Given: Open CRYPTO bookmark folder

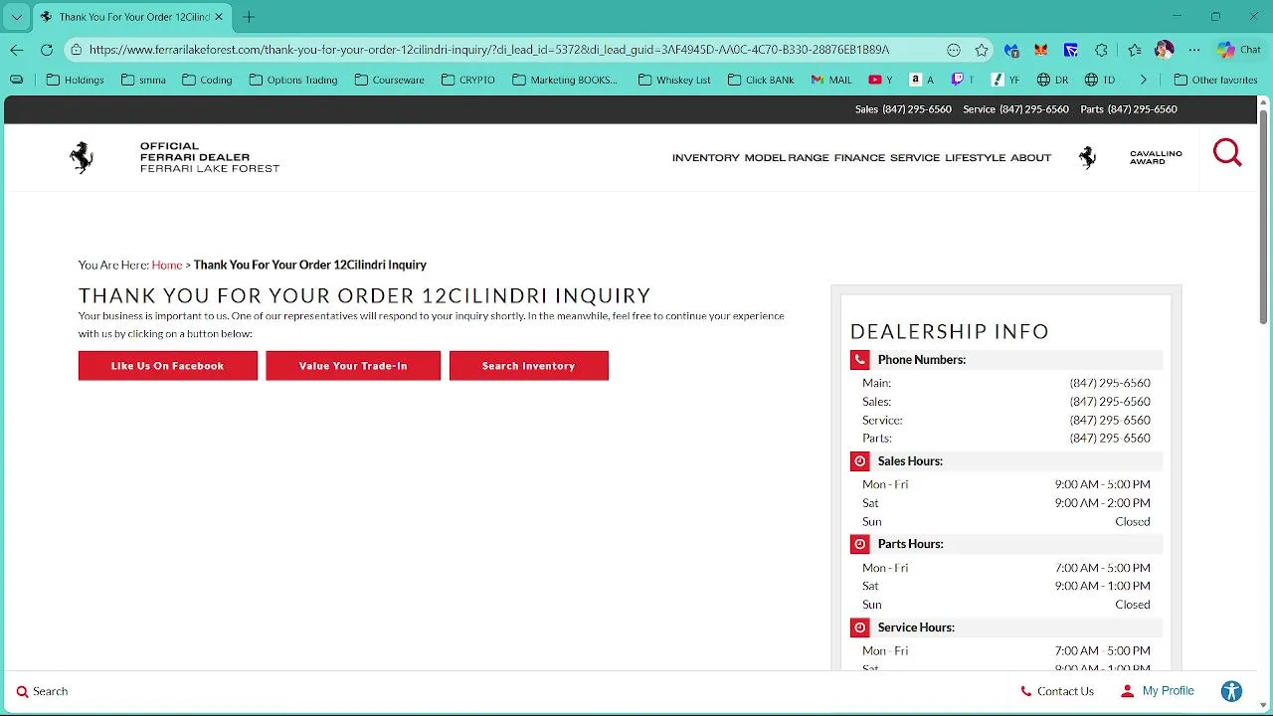Looking at the screenshot, I should click(467, 80).
